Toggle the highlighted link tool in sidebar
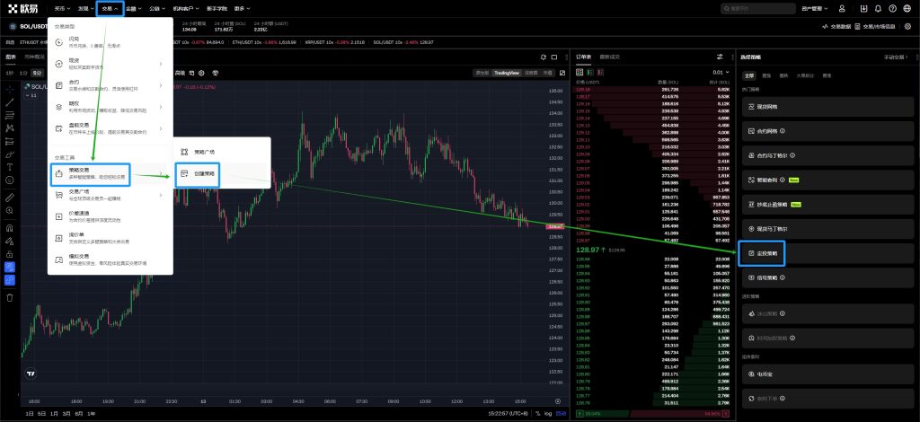Screen dimensions: 920x422 point(9,280)
